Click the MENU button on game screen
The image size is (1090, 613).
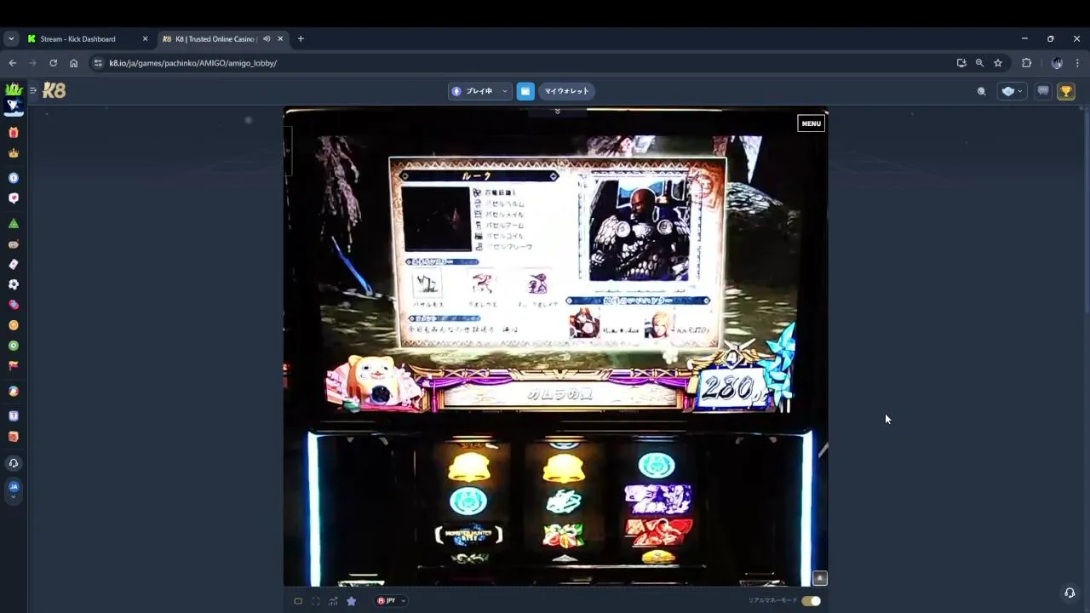click(x=811, y=123)
